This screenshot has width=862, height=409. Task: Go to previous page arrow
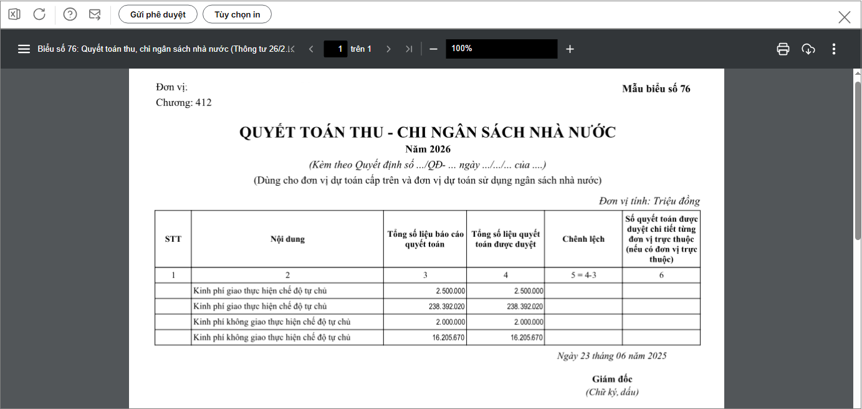(311, 49)
